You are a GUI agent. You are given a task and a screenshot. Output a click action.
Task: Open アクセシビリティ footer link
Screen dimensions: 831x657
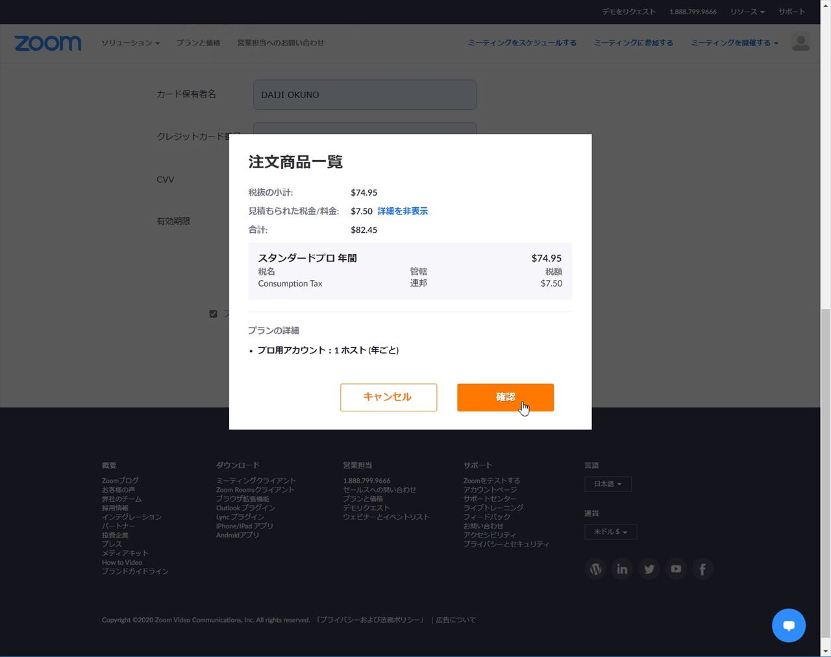pyautogui.click(x=490, y=535)
